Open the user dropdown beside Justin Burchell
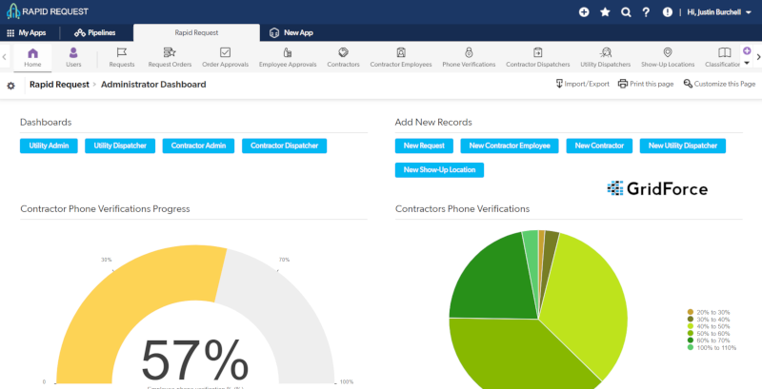 pos(748,12)
